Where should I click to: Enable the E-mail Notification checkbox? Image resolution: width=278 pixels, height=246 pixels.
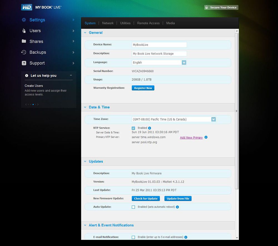tap(133, 237)
